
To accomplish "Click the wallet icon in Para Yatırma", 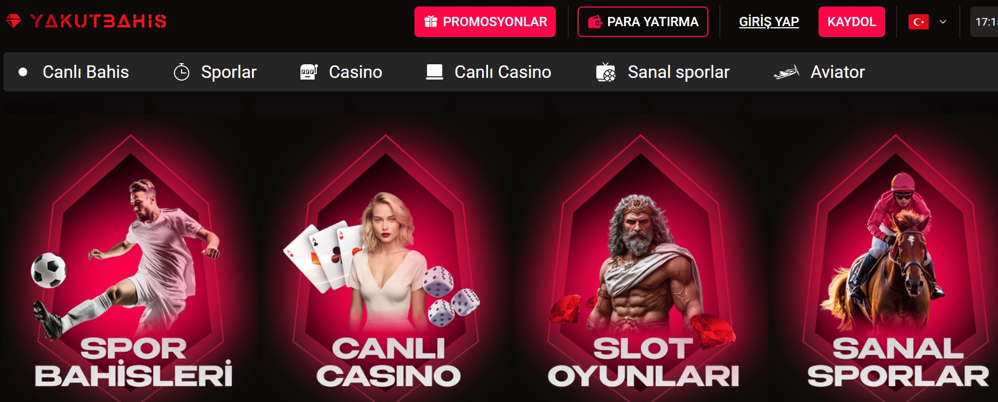I will [x=594, y=22].
